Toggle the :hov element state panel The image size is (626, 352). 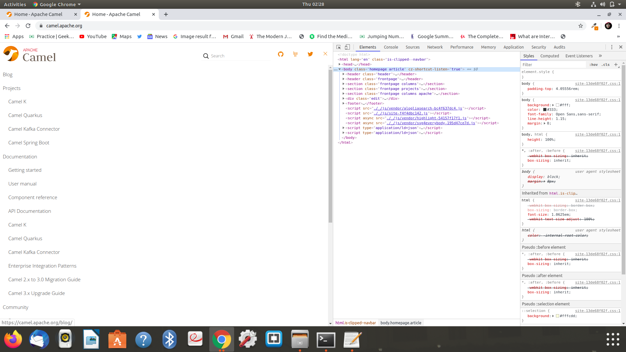pos(593,65)
